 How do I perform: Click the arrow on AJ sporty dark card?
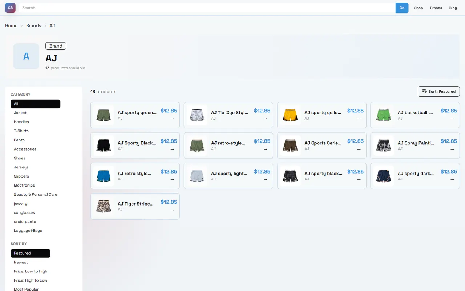[452, 179]
